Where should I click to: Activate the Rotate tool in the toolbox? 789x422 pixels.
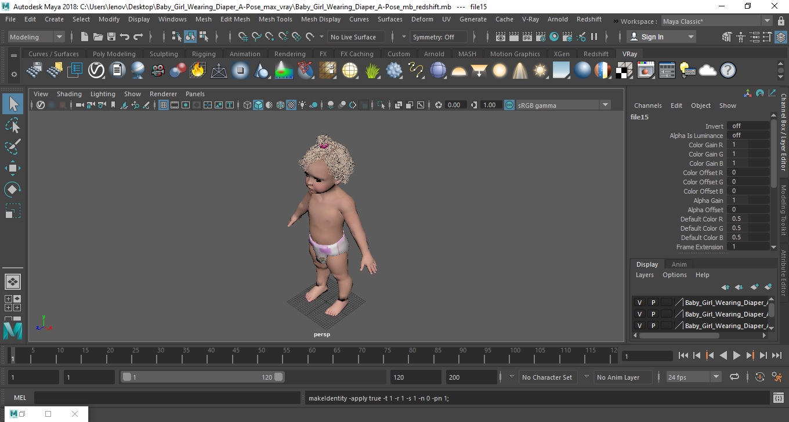pyautogui.click(x=13, y=190)
